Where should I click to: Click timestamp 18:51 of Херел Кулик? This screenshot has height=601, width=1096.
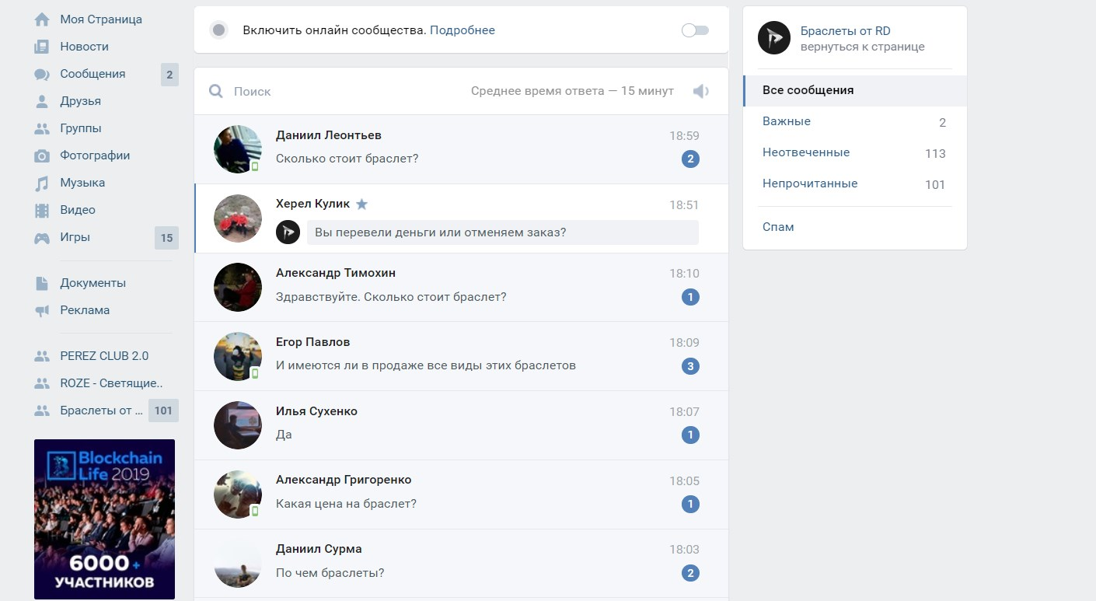point(684,205)
